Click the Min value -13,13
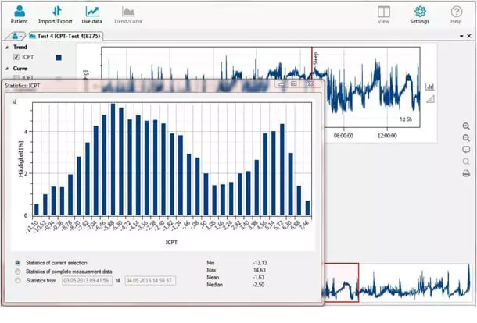The width and height of the screenshot is (477, 323). click(x=260, y=263)
